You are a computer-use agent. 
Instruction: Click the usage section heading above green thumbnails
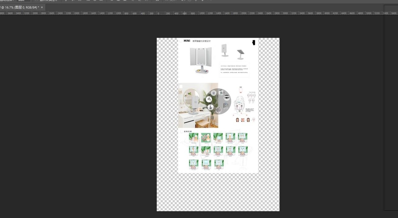188,131
